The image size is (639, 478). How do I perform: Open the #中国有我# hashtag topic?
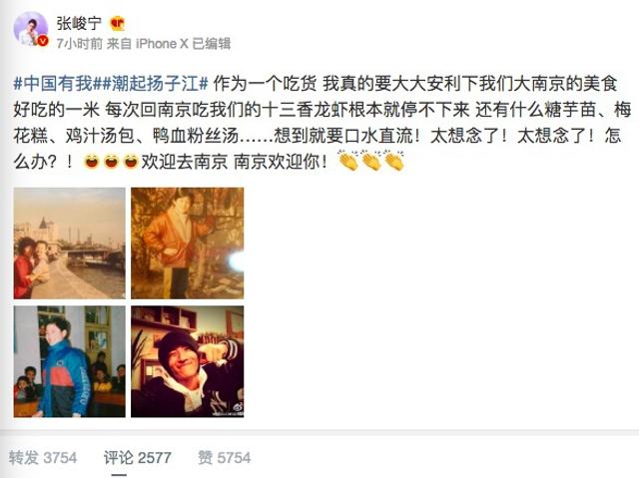(53, 84)
